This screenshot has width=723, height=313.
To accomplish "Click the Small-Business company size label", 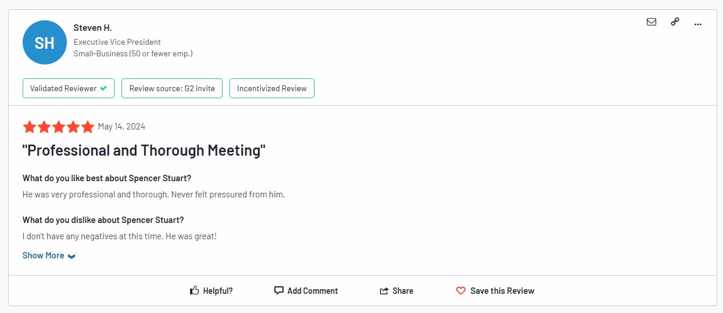I will coord(133,53).
